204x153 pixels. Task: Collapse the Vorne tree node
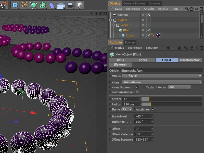(113, 25)
